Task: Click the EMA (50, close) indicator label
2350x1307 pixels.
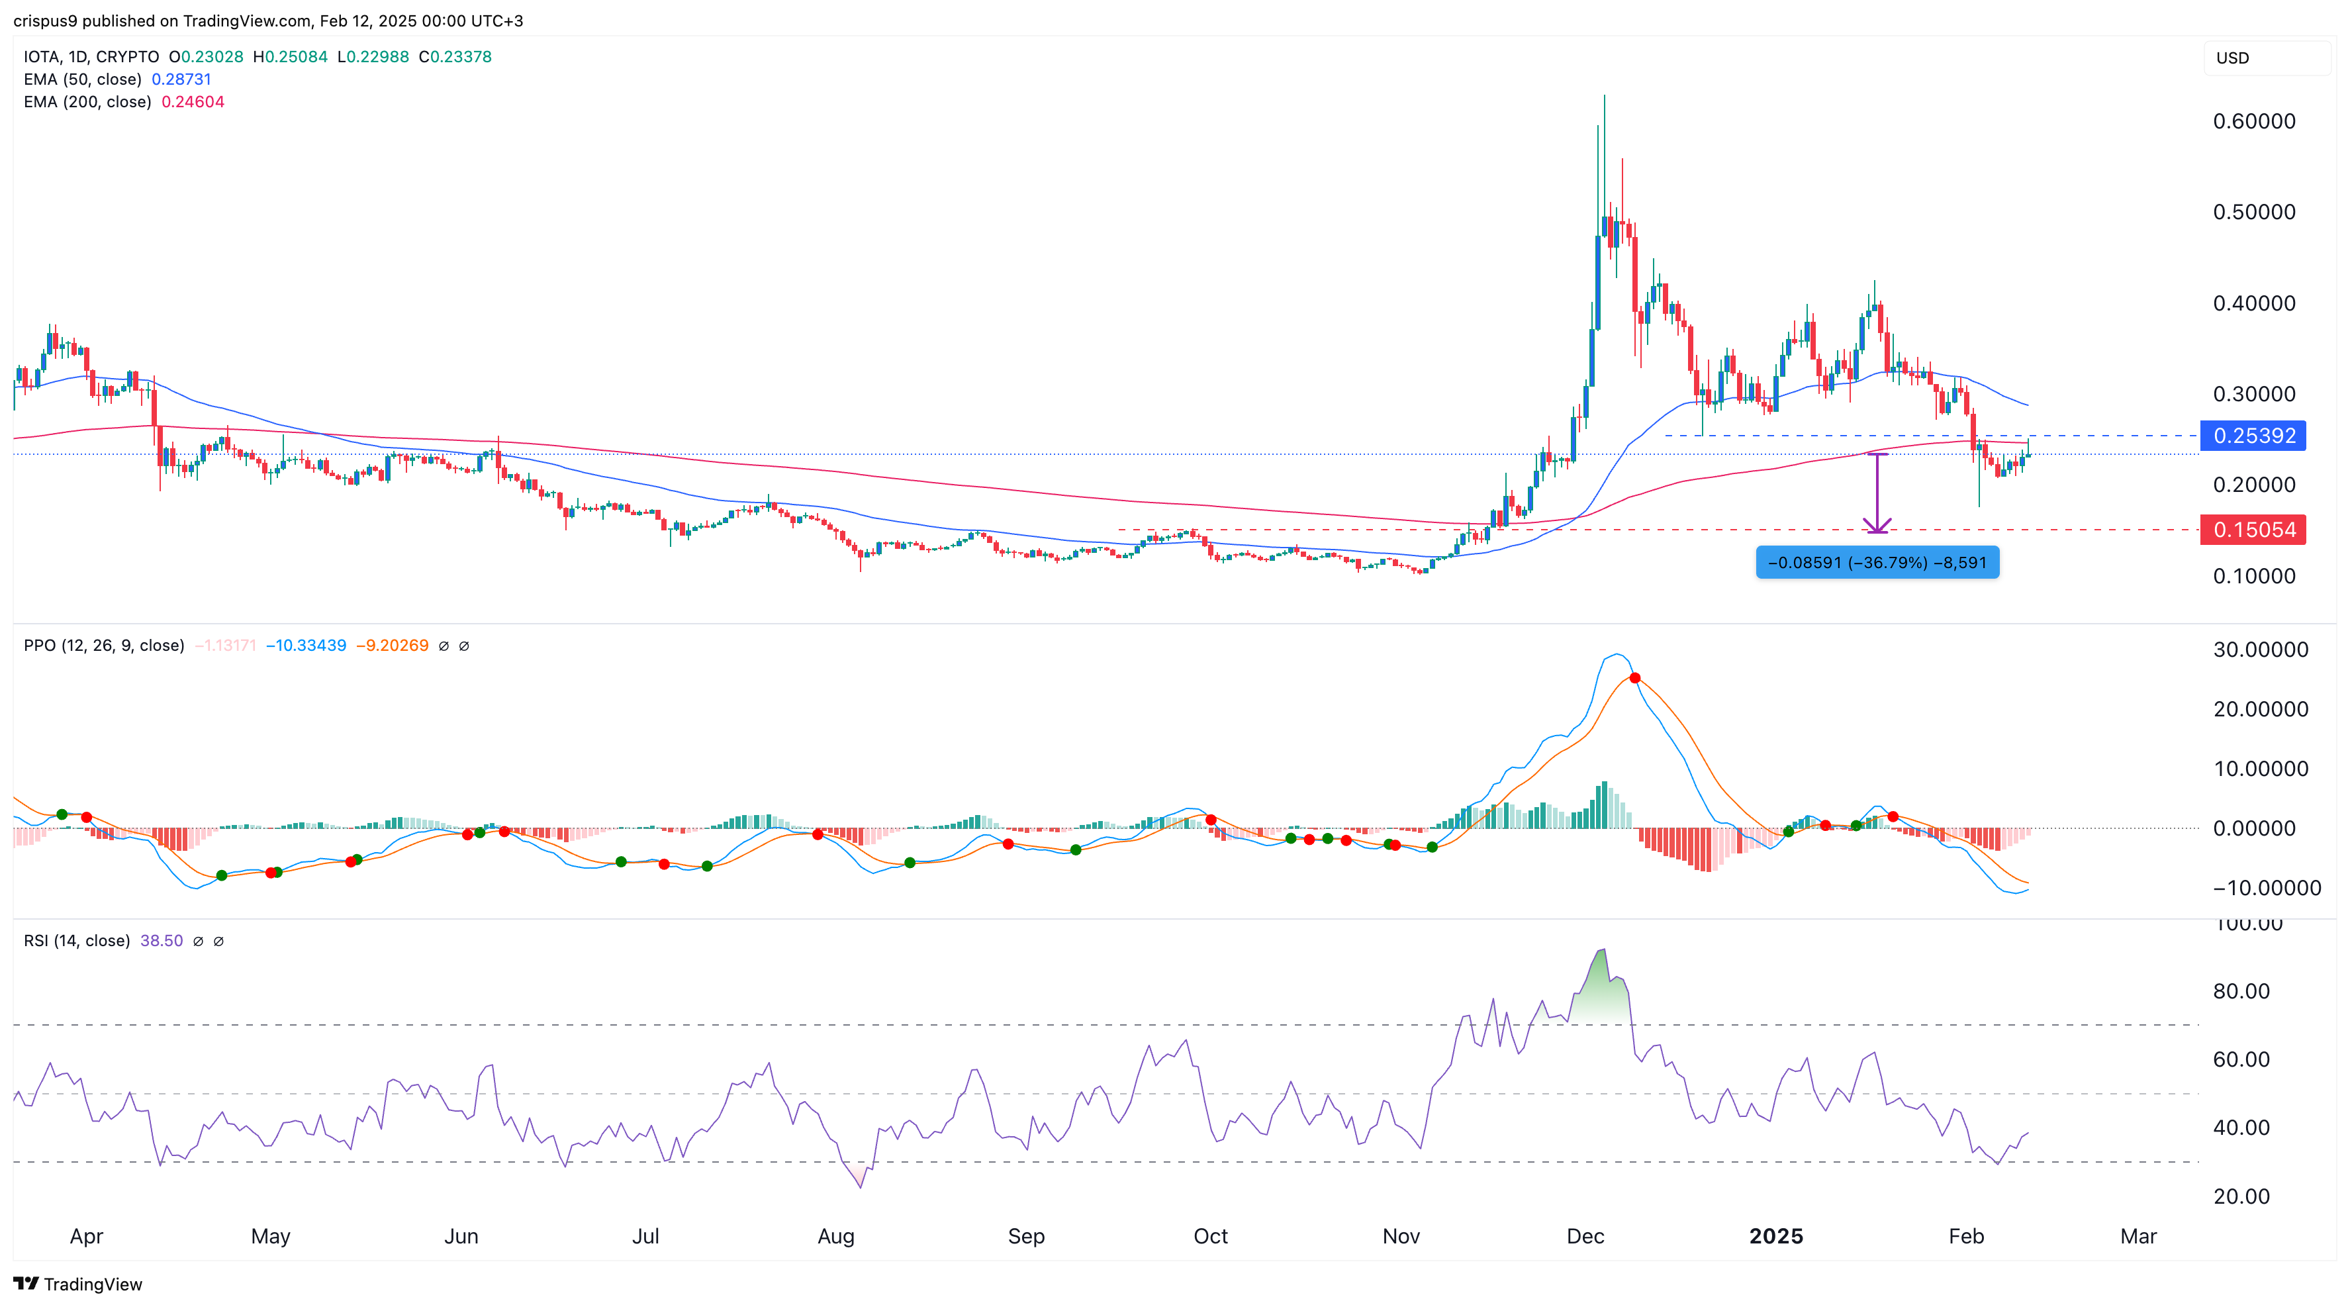Action: tap(82, 79)
